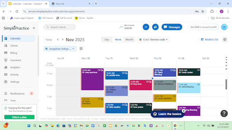Open the help question mark button
The width and height of the screenshot is (232, 130).
point(224,113)
